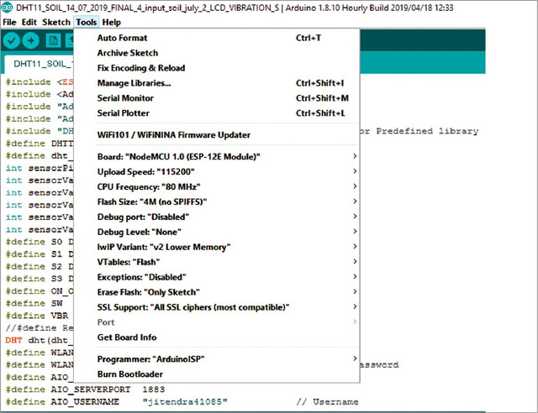Expand the Flash Size 4M submenu
This screenshot has height=413, width=538.
pos(217,201)
